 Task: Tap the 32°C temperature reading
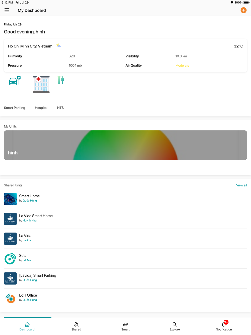238,46
